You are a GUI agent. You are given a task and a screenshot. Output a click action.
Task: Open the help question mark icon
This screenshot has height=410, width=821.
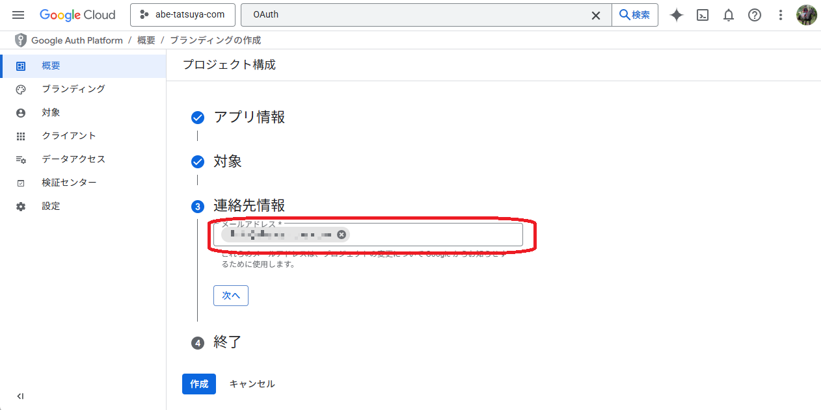coord(755,15)
